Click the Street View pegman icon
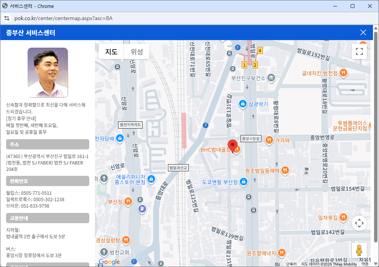The width and height of the screenshot is (379, 267). (359, 250)
